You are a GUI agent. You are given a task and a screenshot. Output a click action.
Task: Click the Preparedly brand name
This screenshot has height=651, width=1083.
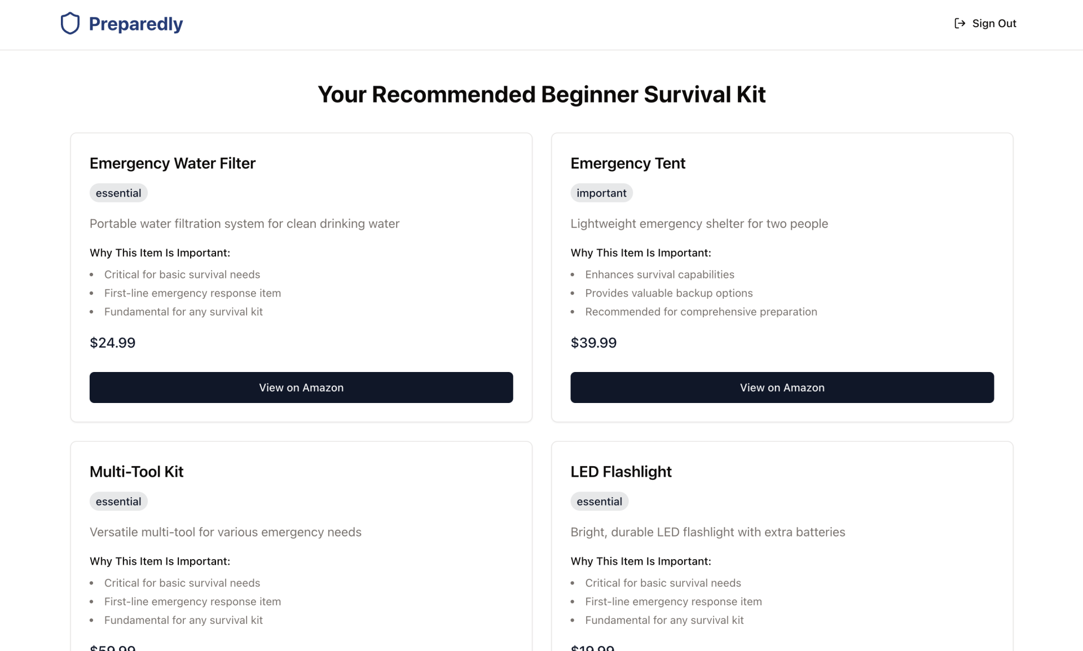[x=136, y=24]
